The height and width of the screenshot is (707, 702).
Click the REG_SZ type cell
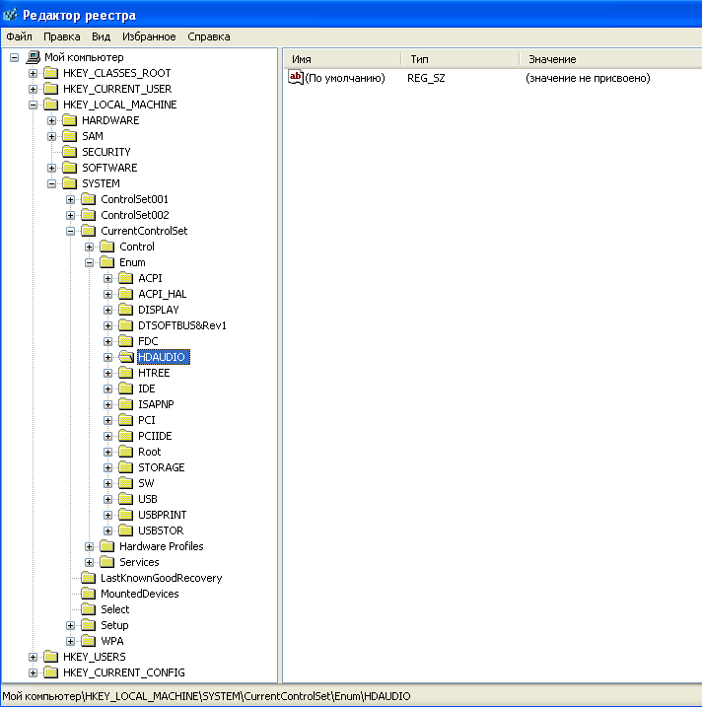(426, 78)
